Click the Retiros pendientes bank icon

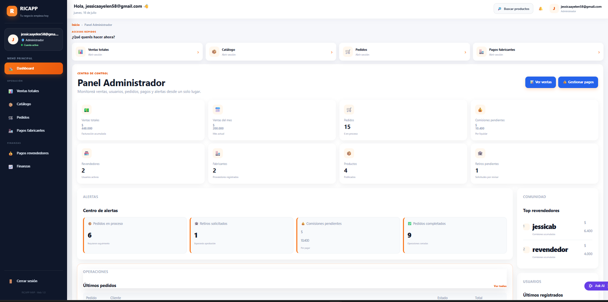click(480, 153)
